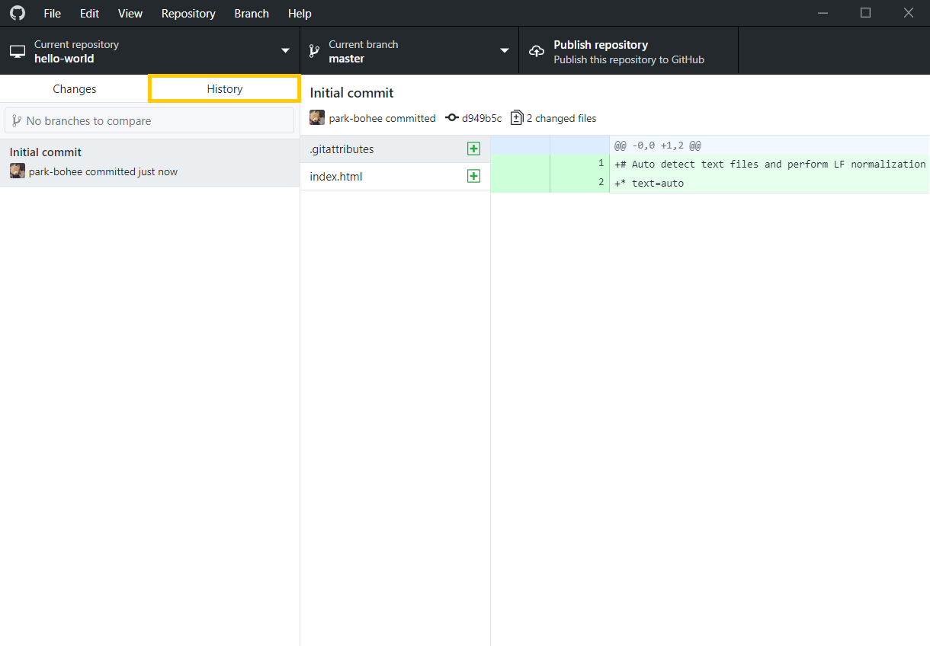The image size is (930, 646).
Task: Minimize the GitHub Desktop window
Action: tap(823, 13)
